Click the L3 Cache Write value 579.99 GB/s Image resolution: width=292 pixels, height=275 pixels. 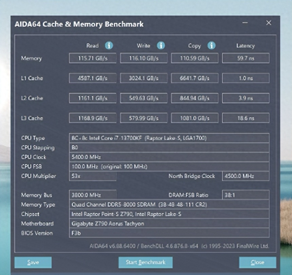pyautogui.click(x=144, y=118)
